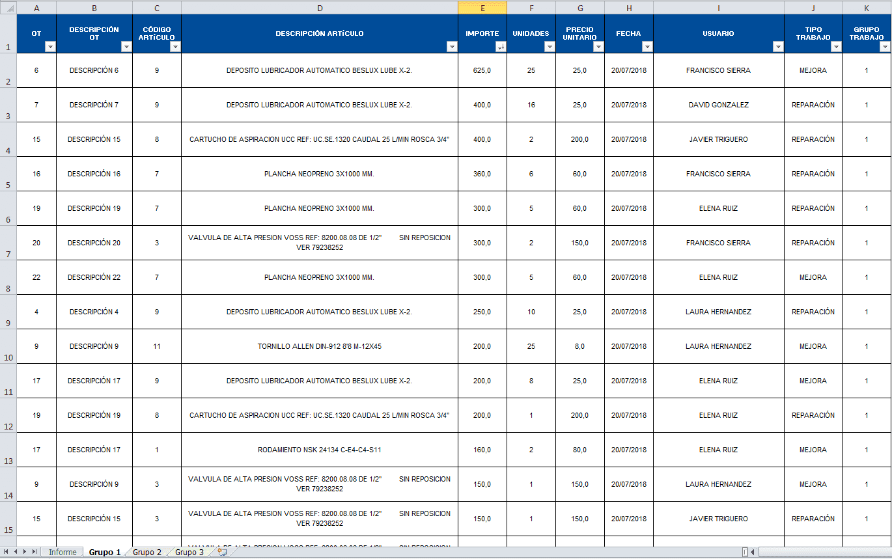Click cell with importe 625,0
Image resolution: width=892 pixels, height=559 pixels.
(482, 70)
